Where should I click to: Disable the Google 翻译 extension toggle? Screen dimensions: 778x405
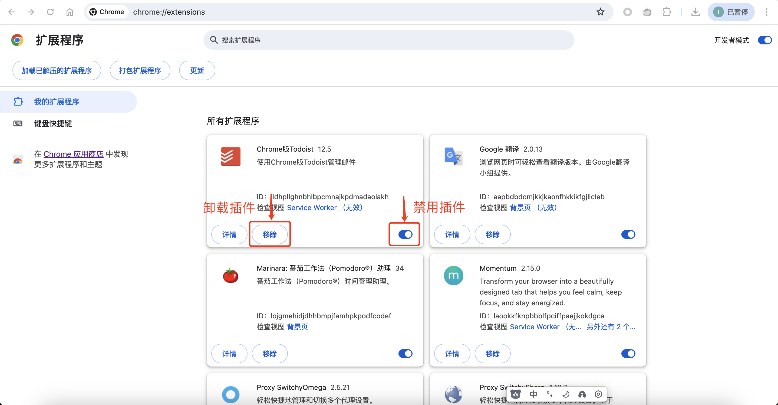point(628,234)
